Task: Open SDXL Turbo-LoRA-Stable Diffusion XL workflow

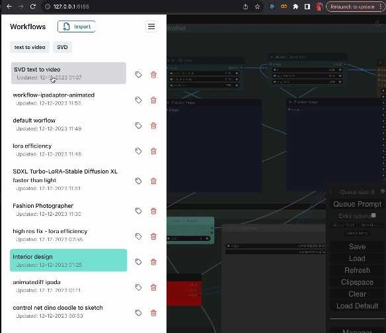Action: 69,179
